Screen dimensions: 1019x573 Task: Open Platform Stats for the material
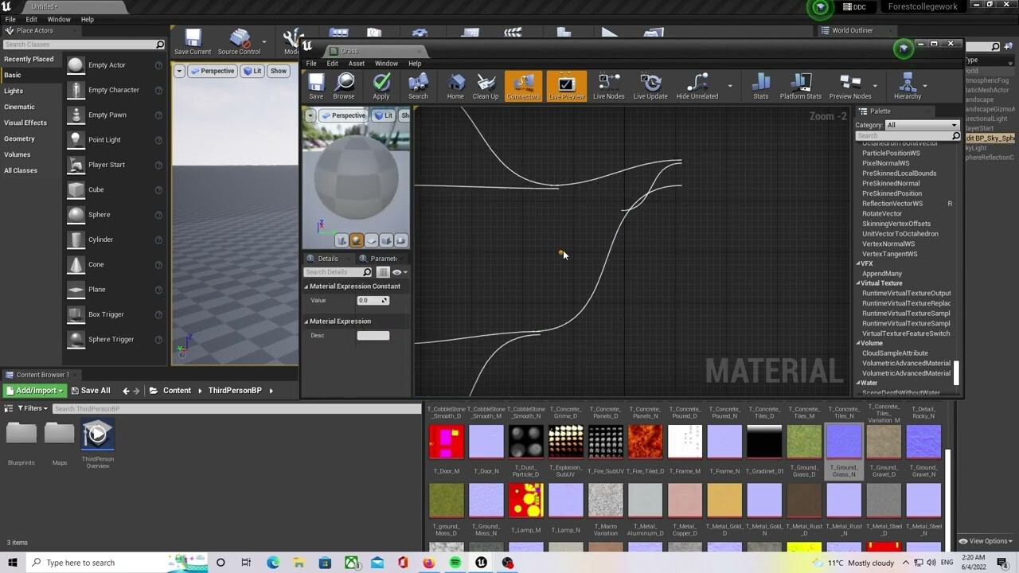(x=800, y=85)
